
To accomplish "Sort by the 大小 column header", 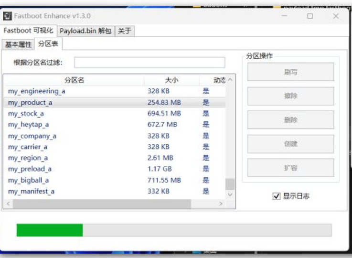I will point(171,80).
